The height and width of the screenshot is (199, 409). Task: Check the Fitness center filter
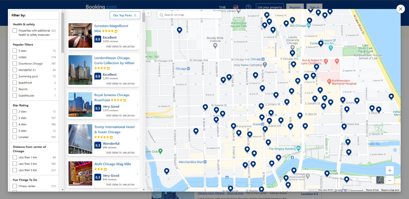15,186
